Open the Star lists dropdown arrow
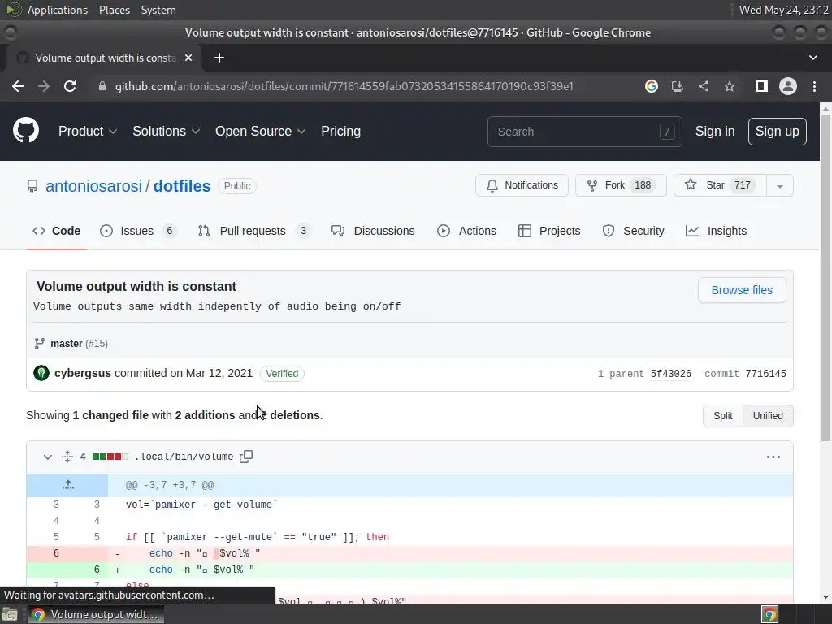Screen dimensions: 832x624 pos(779,186)
